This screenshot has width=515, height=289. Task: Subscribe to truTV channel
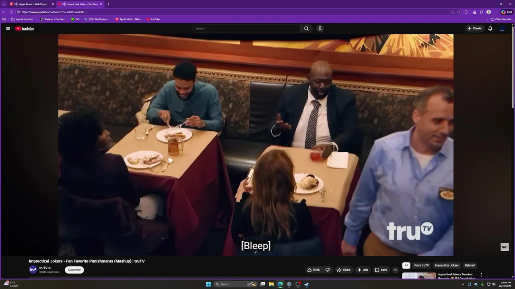click(x=74, y=270)
